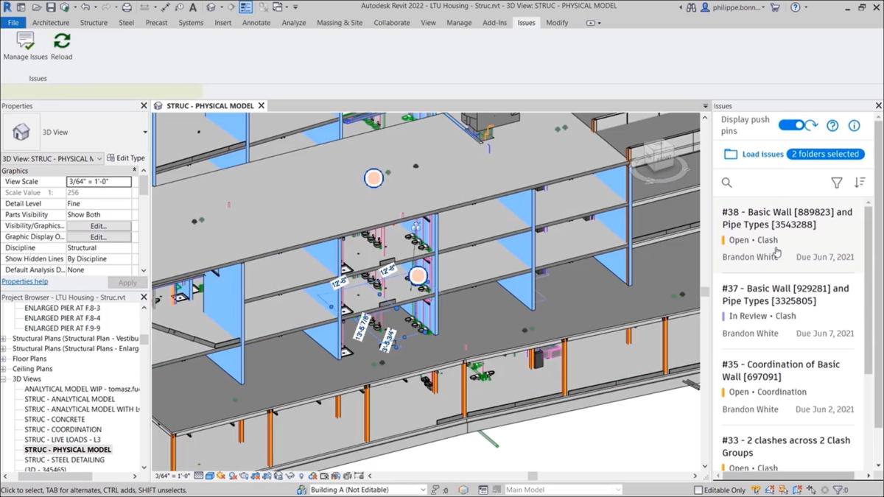Expand the Ceiling Plans tree node

click(4, 369)
